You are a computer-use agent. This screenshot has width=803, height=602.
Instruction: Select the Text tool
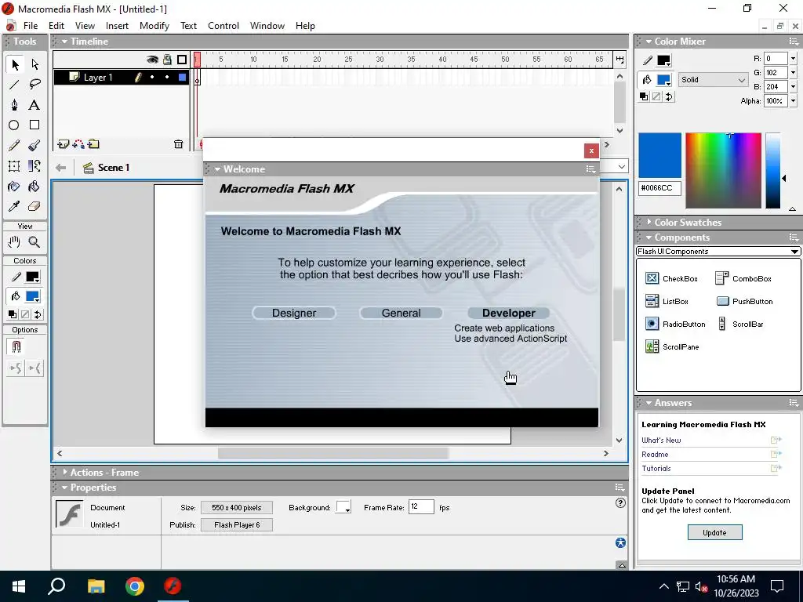pyautogui.click(x=35, y=105)
